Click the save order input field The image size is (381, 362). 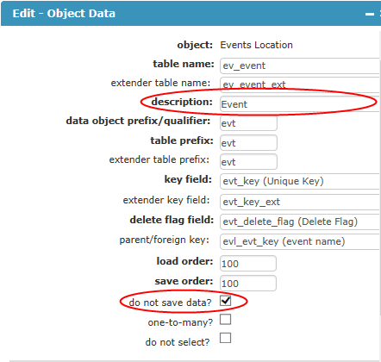pyautogui.click(x=248, y=284)
